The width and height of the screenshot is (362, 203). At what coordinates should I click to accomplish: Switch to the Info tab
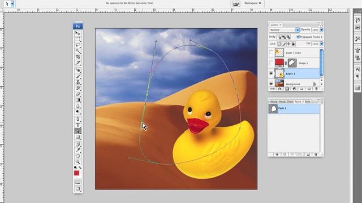coord(308,101)
